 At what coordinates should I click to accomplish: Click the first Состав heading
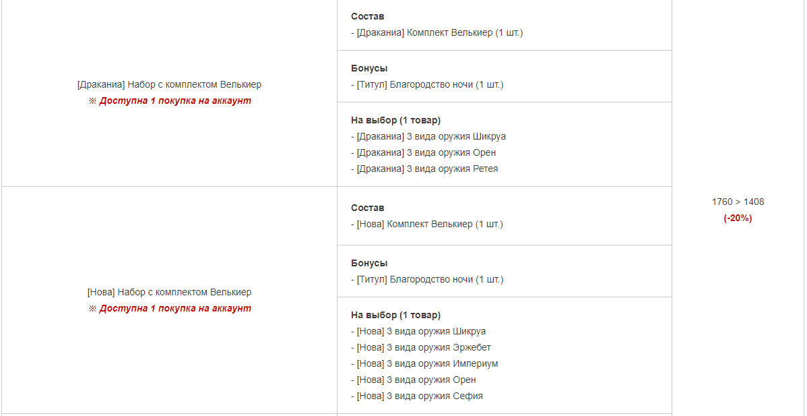click(x=368, y=16)
